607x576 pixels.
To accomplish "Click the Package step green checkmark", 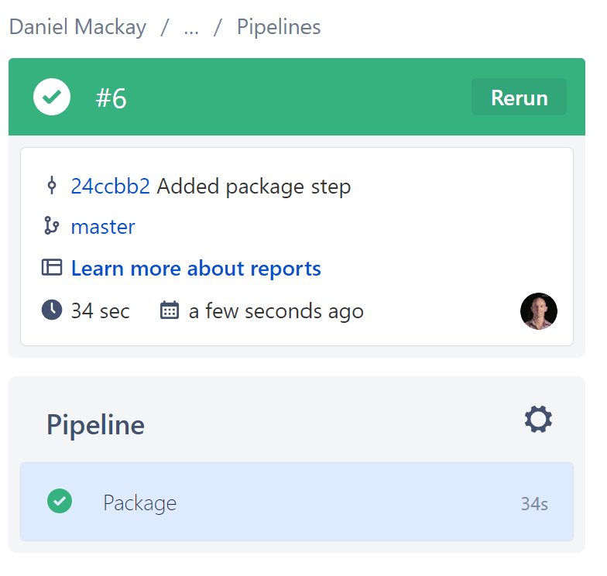I will pyautogui.click(x=60, y=501).
